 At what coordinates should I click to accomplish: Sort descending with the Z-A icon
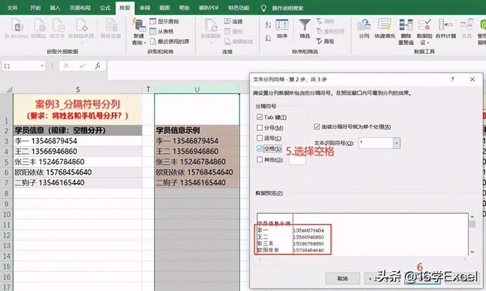[x=268, y=38]
